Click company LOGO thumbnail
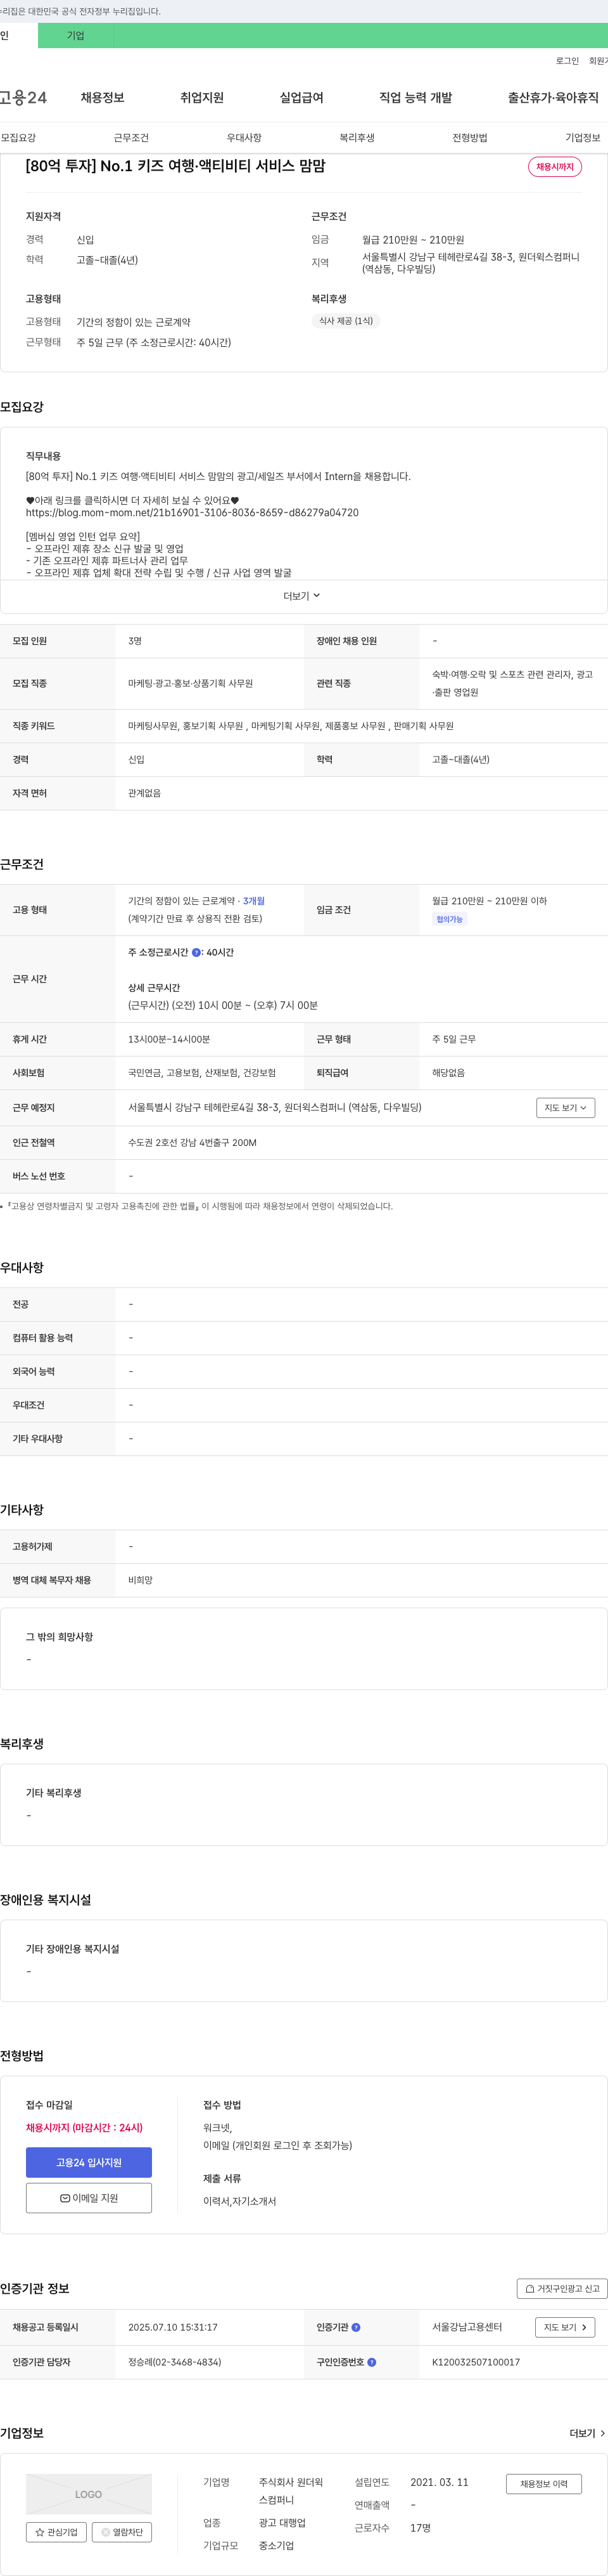 89,2494
